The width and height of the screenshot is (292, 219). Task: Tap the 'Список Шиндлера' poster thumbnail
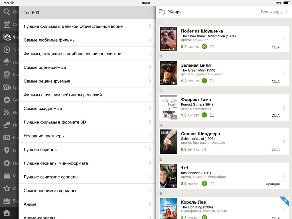point(168,141)
